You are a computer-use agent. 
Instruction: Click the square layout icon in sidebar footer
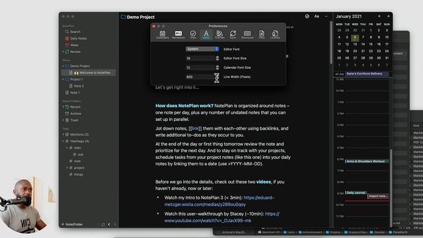pos(103,225)
